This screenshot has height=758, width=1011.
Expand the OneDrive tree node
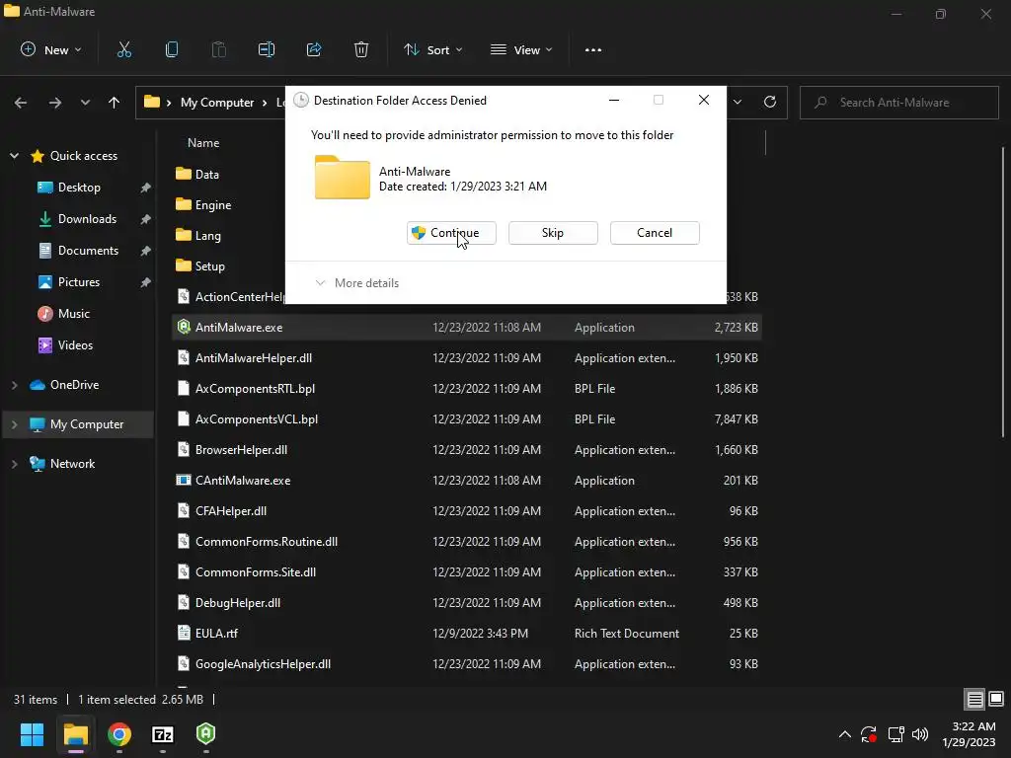14,385
